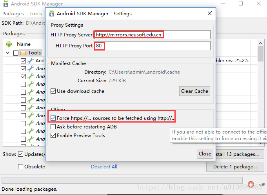
Task: Click the Install 13 packages button
Action: coord(240,154)
